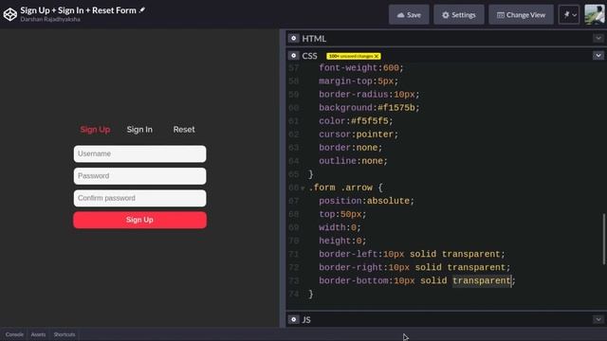Click the Password input field
This screenshot has width=607, height=341.
point(139,176)
